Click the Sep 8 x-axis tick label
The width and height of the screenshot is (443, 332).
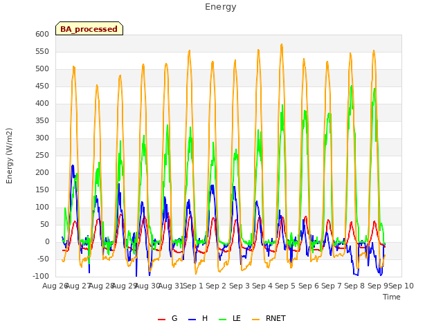tap(354, 286)
